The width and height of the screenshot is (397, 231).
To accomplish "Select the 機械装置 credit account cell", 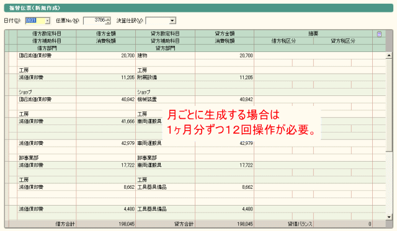I will [x=165, y=100].
